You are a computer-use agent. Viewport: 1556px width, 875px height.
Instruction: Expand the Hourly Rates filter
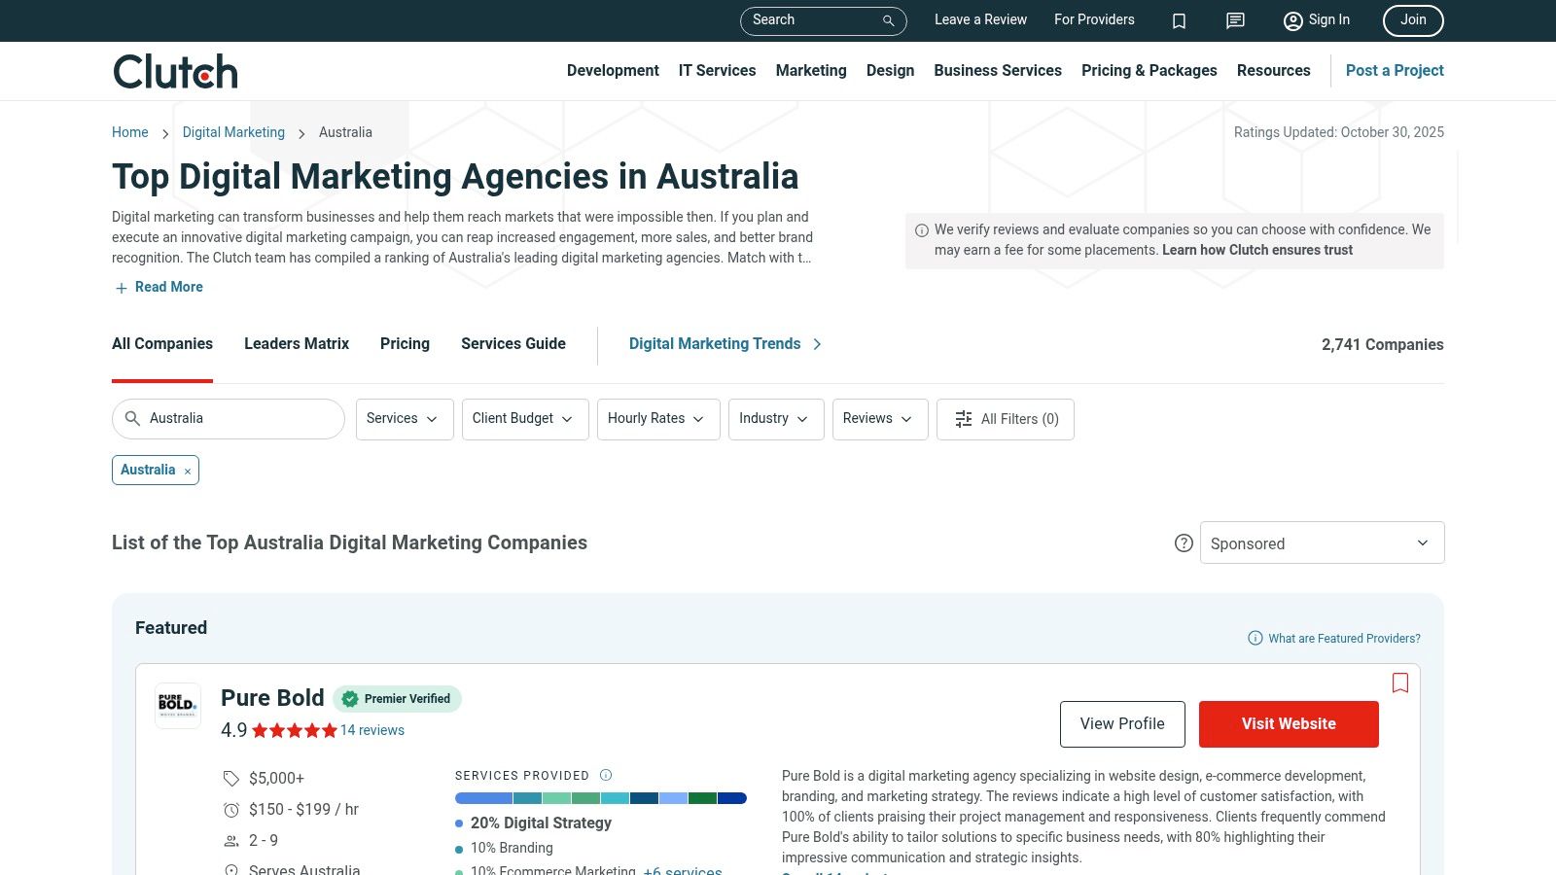(657, 419)
